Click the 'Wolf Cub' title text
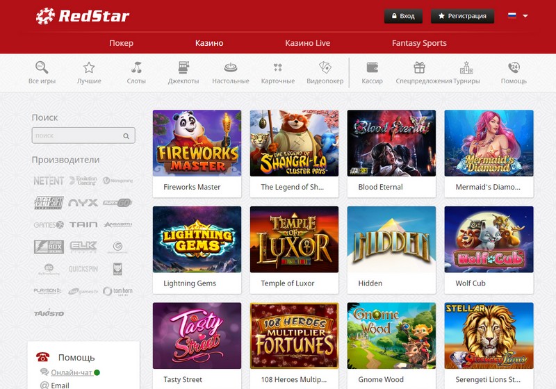This screenshot has width=556, height=389. [x=471, y=283]
